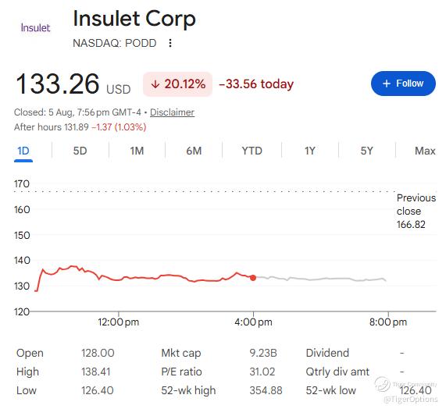Click the red marker dot on chart

click(253, 278)
